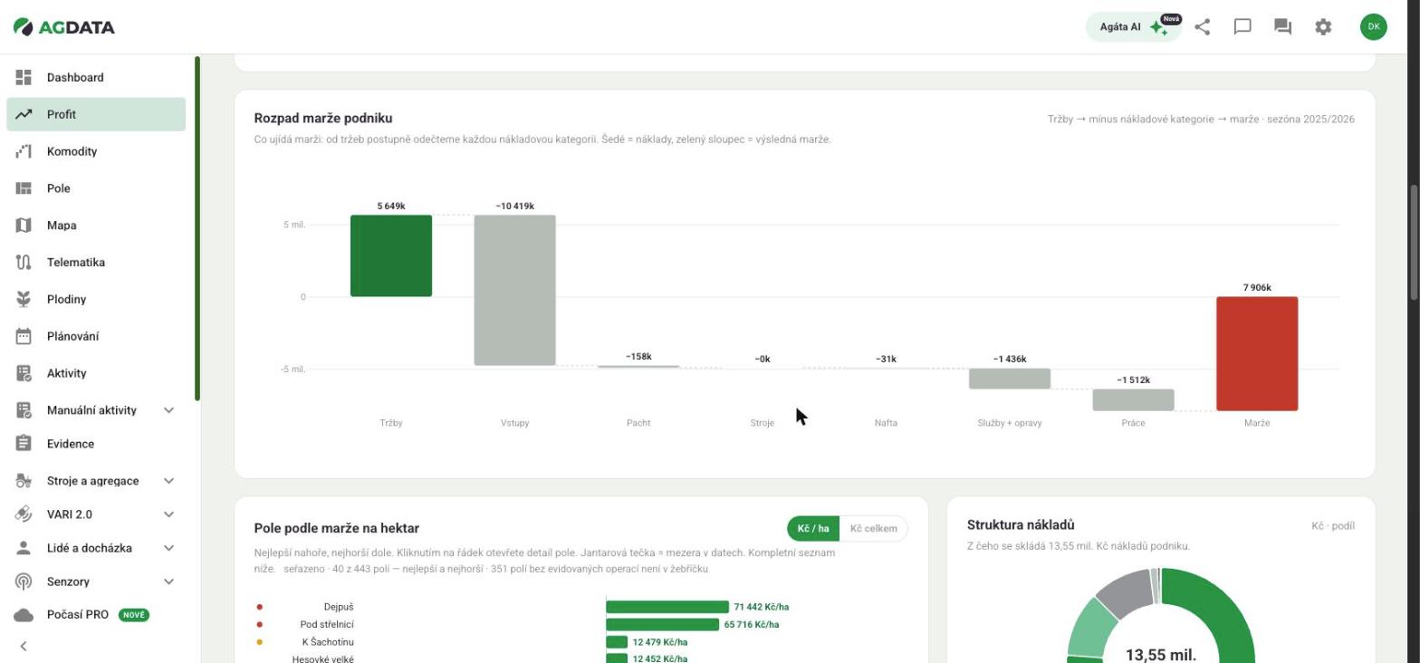Open field row Pod střelnicí
Screen dimensions: 1420x663
(580, 625)
